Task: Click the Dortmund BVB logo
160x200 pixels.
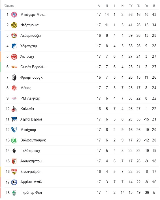Action: pyautogui.click(x=14, y=25)
